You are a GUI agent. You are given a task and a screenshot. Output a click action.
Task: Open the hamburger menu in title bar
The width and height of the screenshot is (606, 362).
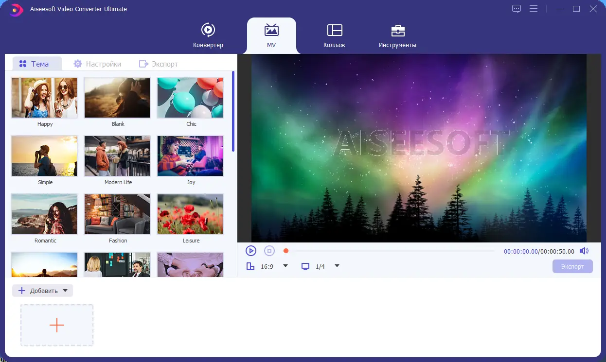click(534, 9)
